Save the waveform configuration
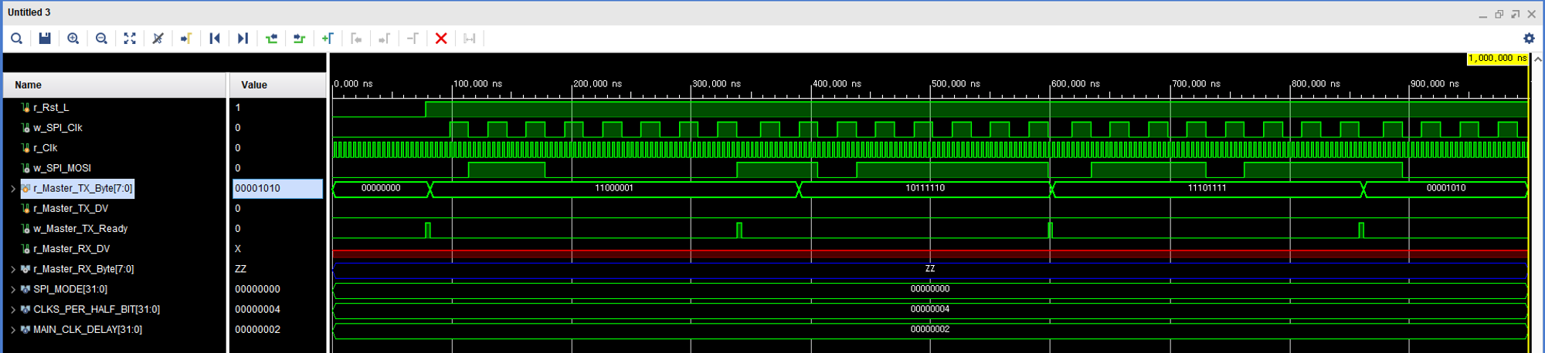This screenshot has width=1545, height=353. [x=45, y=39]
